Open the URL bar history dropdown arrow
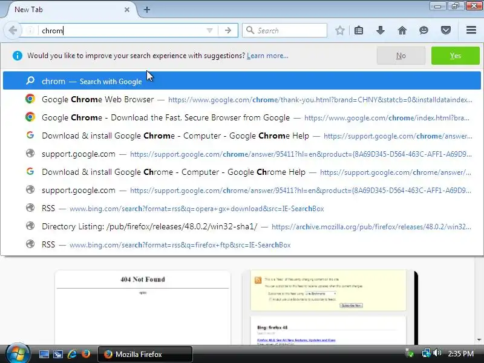 (x=209, y=30)
